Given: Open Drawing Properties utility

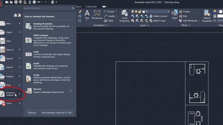Looking at the screenshot, I should 48,26.
